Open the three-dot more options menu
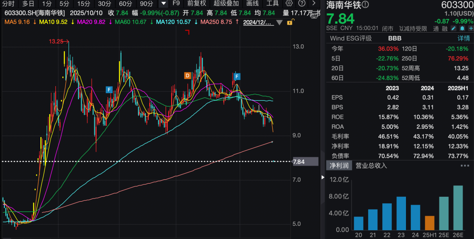The height and width of the screenshot is (239, 474). tap(464, 166)
